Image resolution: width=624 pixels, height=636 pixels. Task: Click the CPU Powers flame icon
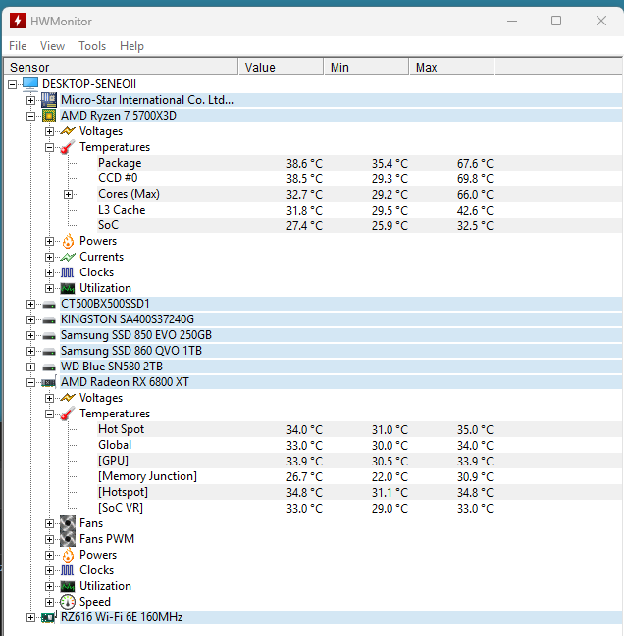[x=68, y=241]
